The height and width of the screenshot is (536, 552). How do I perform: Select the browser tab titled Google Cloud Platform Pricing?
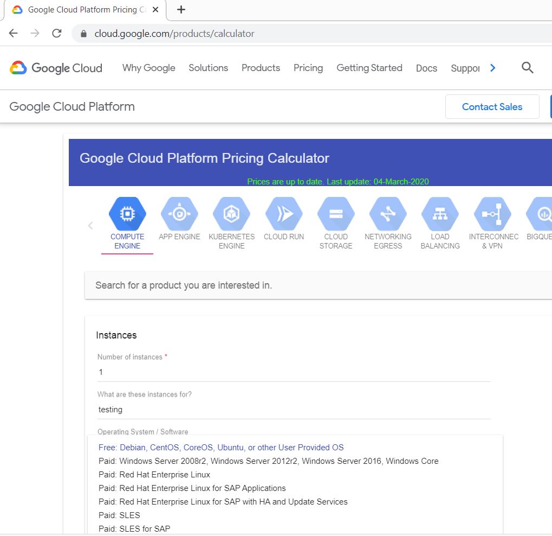85,10
